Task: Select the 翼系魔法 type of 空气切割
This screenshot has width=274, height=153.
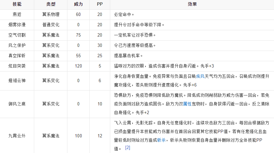Action: pyautogui.click(x=51, y=35)
